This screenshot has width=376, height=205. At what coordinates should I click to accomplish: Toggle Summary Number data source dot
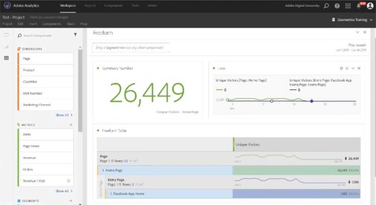(98, 68)
